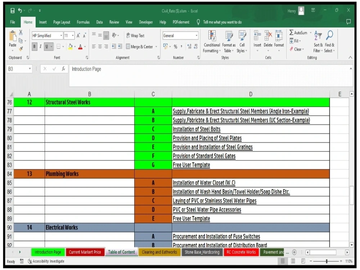The width and height of the screenshot is (360, 270).
Task: Follow Provision of Standard Steel Gates link
Action: click(x=204, y=156)
